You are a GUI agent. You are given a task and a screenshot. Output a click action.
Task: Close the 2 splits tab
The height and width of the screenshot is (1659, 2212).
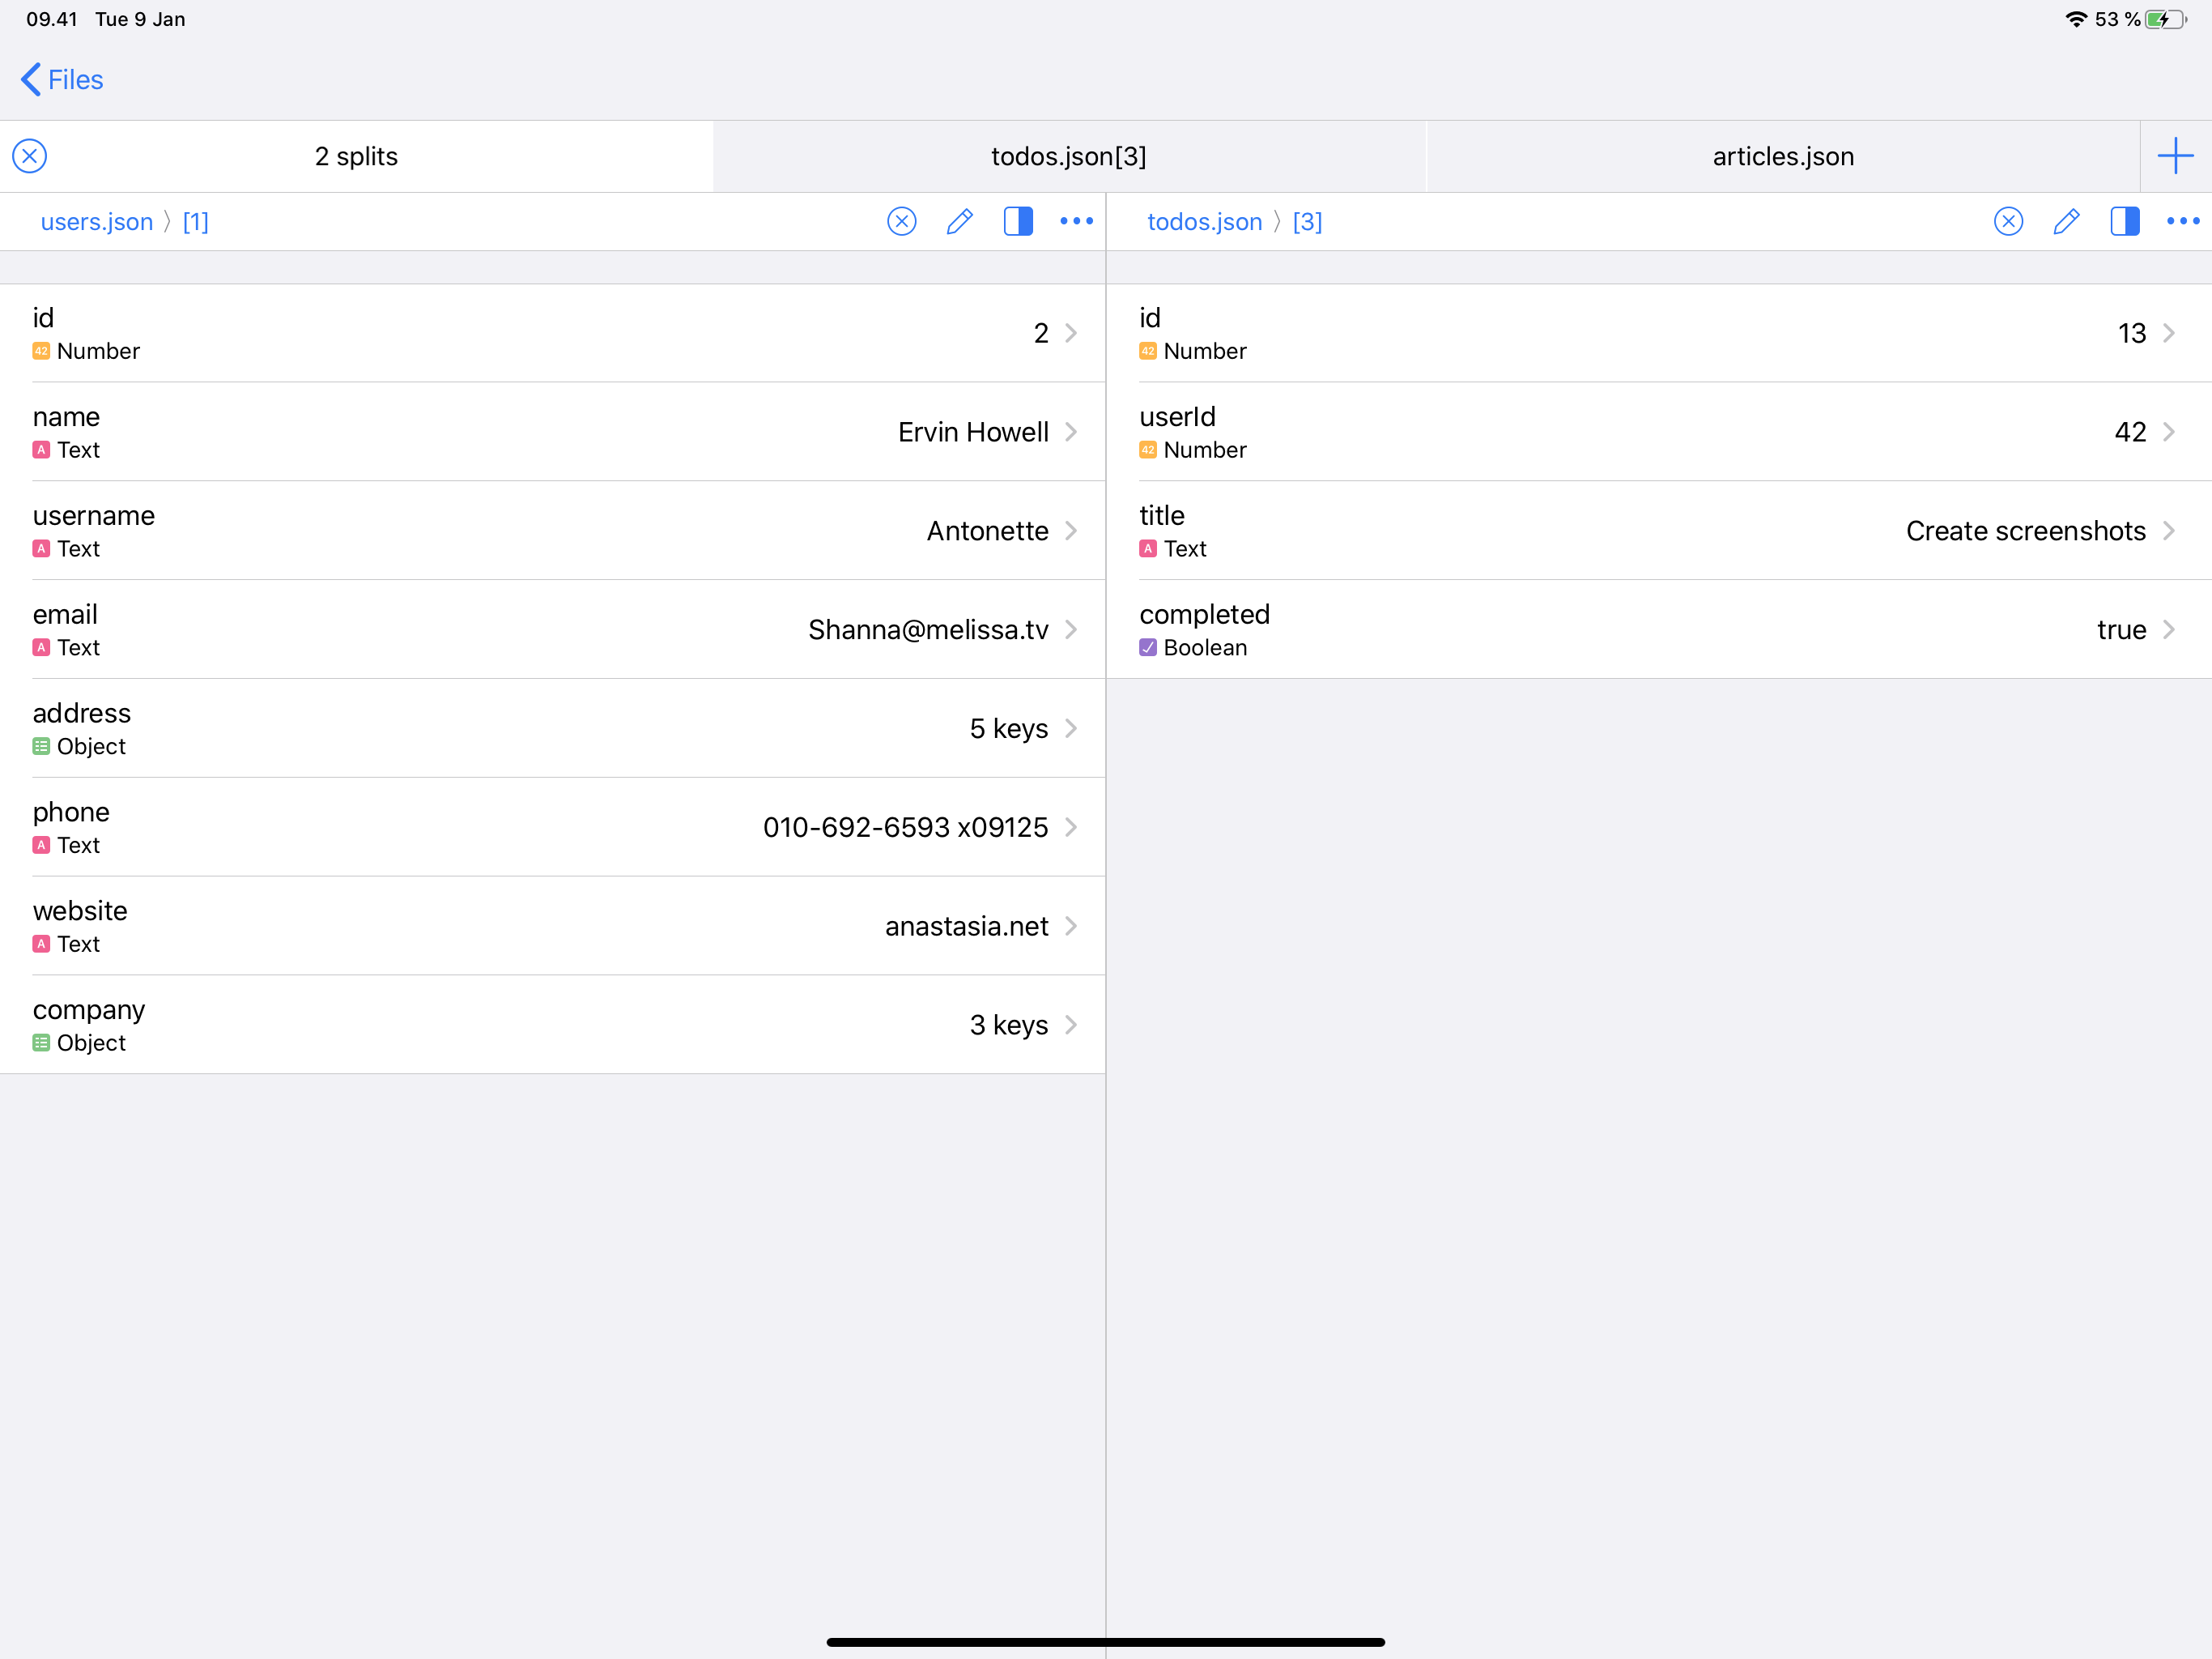(x=30, y=156)
